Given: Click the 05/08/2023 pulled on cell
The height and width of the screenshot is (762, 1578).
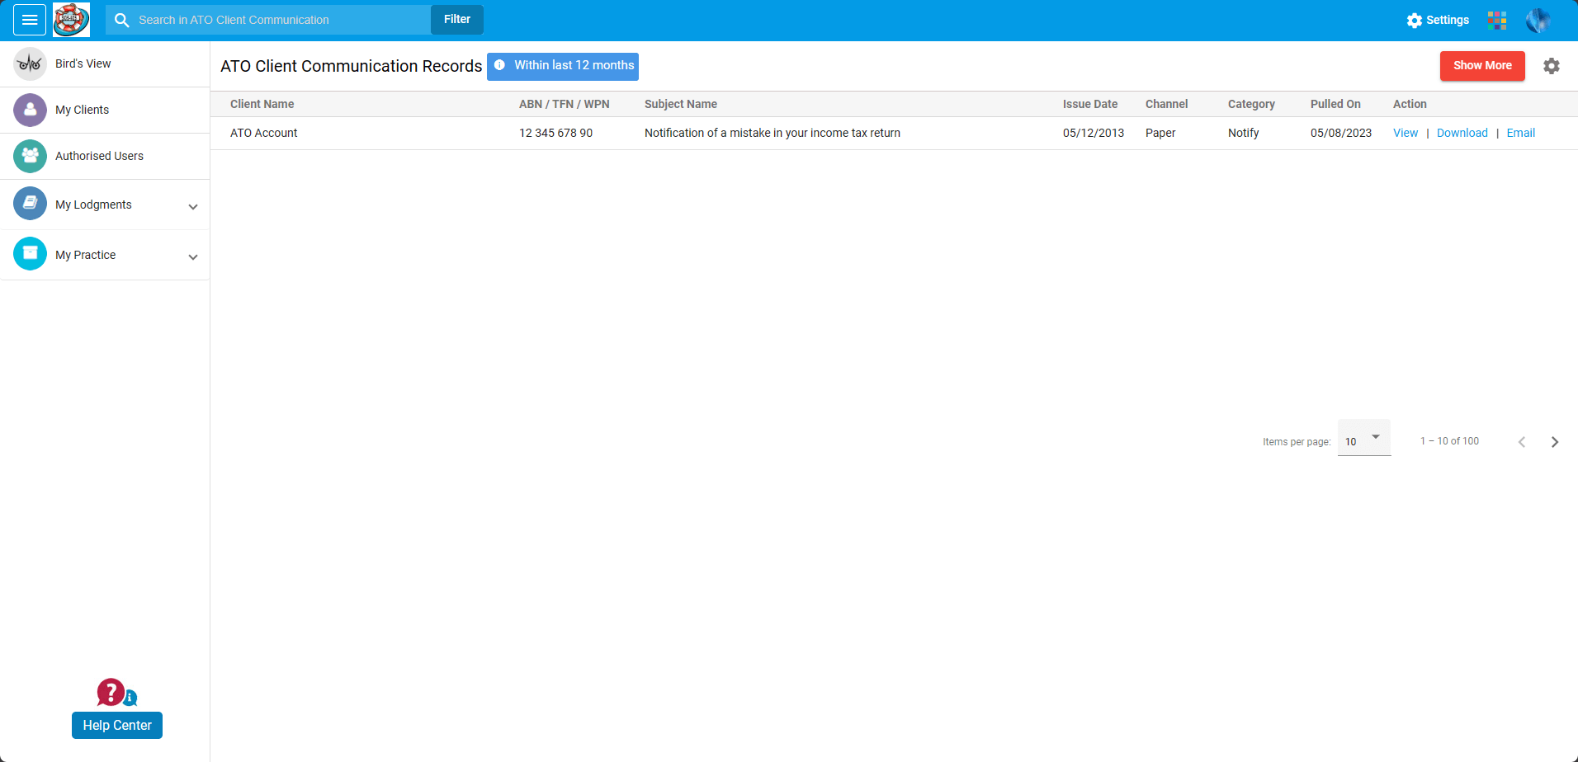Looking at the screenshot, I should point(1341,133).
